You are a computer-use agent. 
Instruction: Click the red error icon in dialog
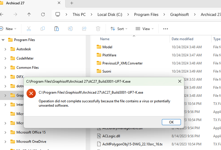coord(31,93)
